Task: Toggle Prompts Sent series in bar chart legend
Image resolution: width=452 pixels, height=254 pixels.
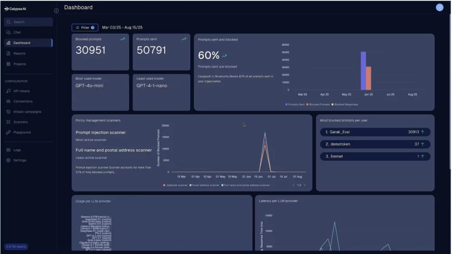Action: 295,104
